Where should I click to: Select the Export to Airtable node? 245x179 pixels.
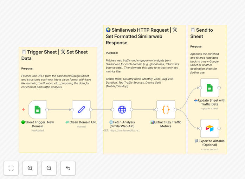pyautogui.click(x=209, y=128)
